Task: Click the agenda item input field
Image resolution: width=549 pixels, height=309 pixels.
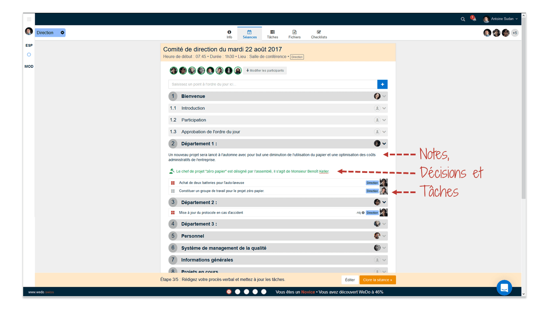Action: tap(272, 85)
